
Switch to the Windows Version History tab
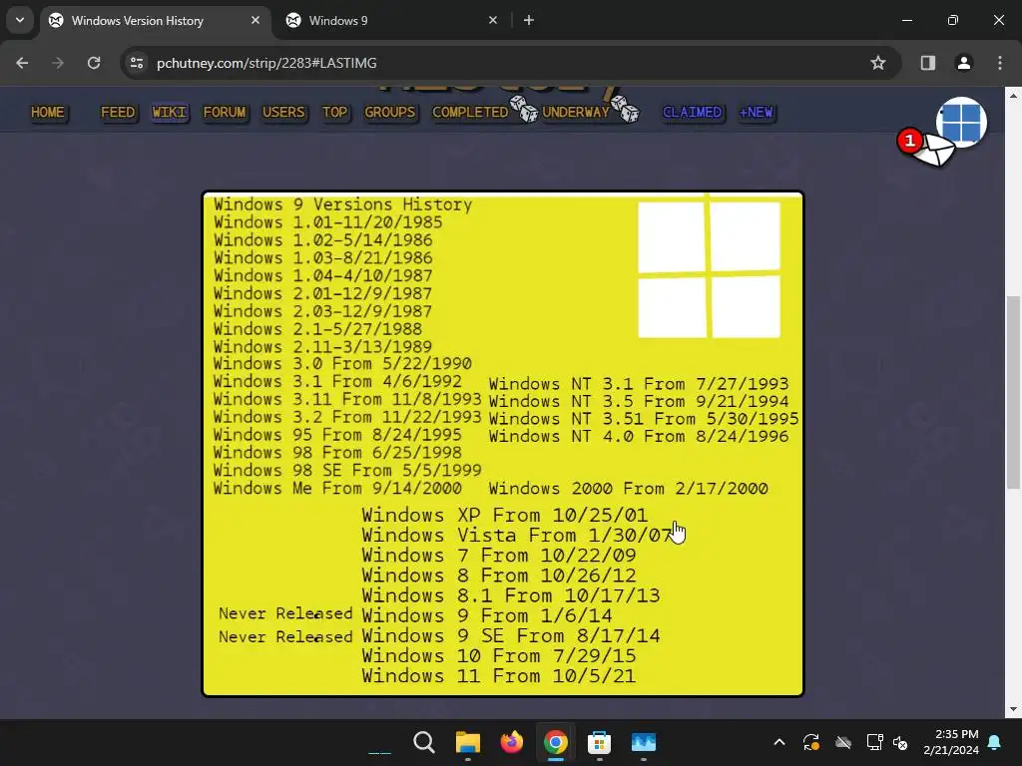tap(155, 21)
